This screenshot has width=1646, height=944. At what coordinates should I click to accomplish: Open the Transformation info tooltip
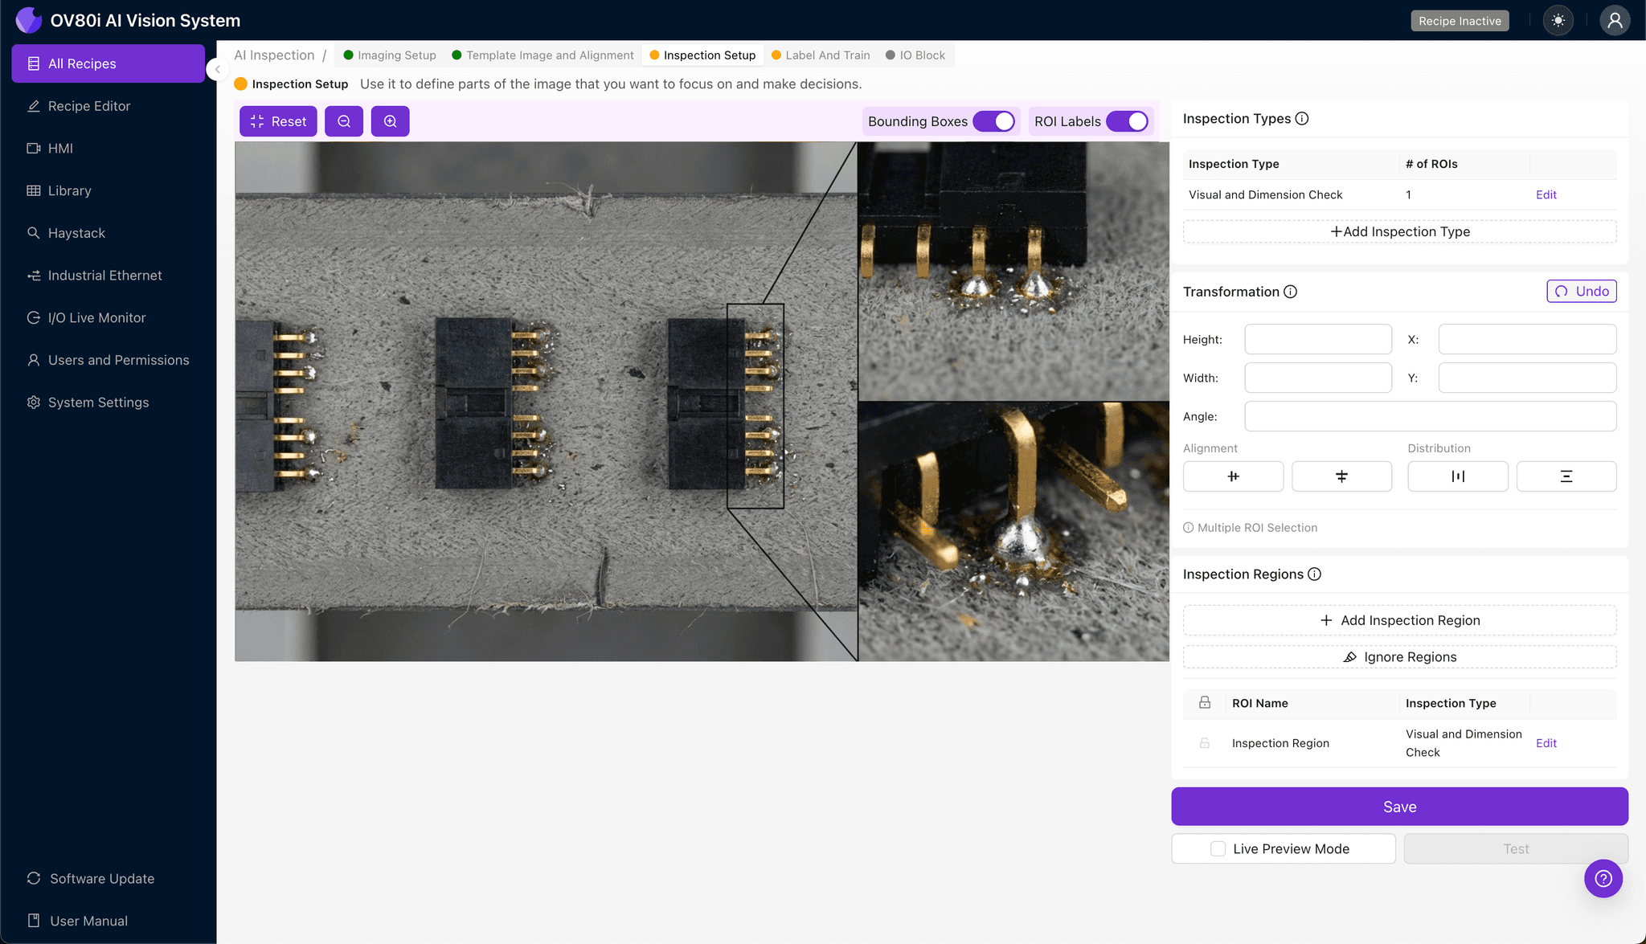click(x=1291, y=292)
